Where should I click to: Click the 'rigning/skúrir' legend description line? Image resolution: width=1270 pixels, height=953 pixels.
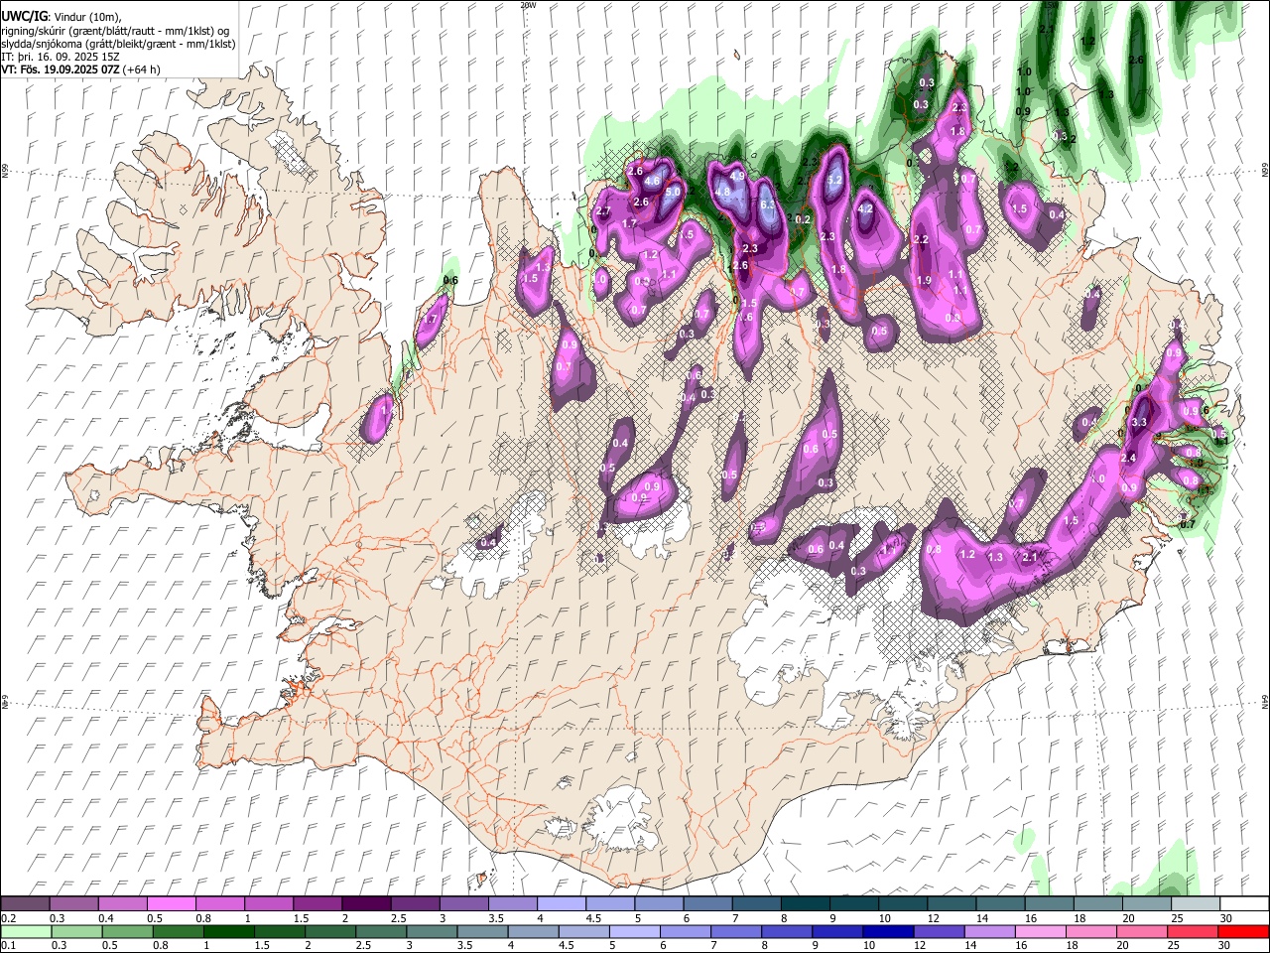point(115,31)
